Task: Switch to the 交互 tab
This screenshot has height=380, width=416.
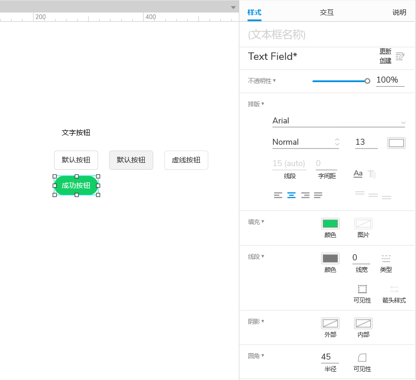Action: pyautogui.click(x=326, y=13)
